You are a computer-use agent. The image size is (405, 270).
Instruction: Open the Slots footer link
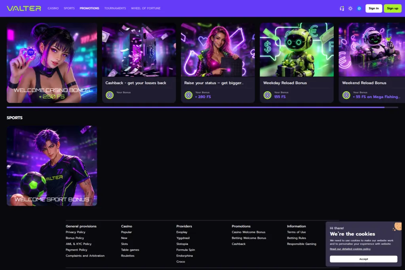pyautogui.click(x=124, y=244)
